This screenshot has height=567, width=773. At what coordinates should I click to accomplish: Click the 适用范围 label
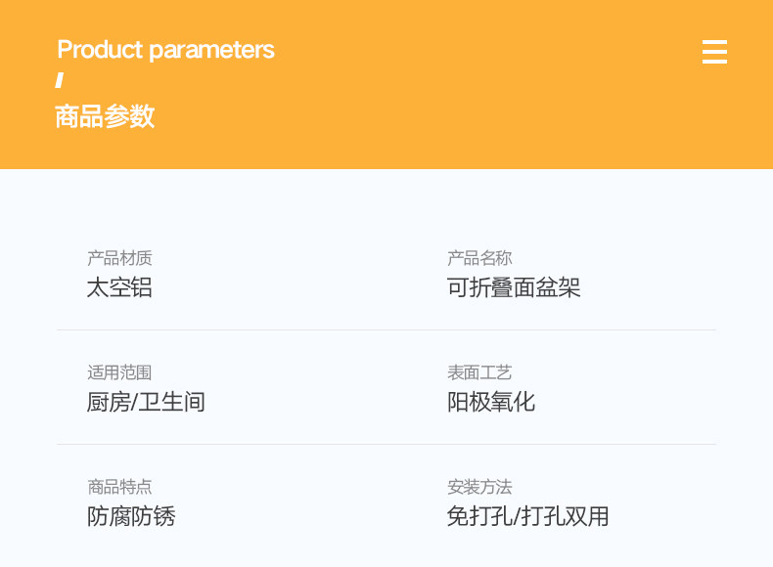pos(119,372)
